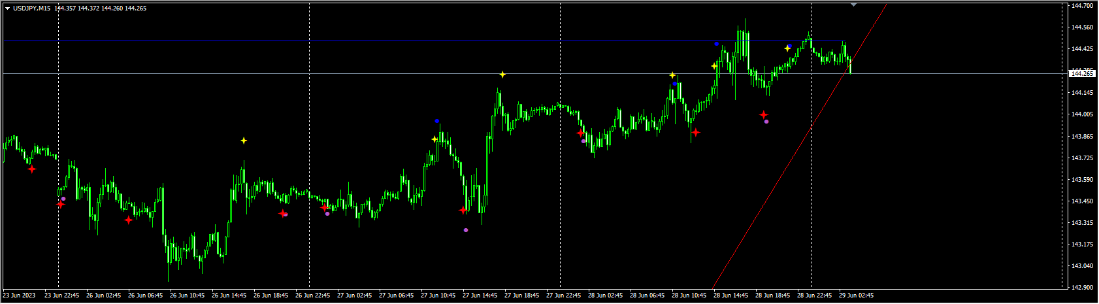Click the 143.725 price axis label
The width and height of the screenshot is (1099, 304).
click(1082, 158)
